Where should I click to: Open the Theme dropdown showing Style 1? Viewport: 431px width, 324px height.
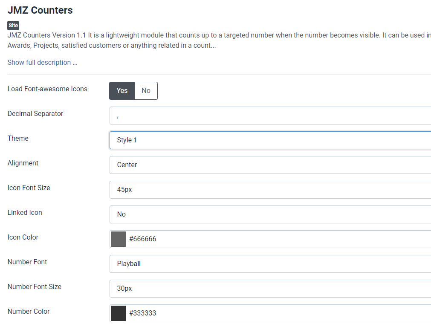[x=270, y=140]
